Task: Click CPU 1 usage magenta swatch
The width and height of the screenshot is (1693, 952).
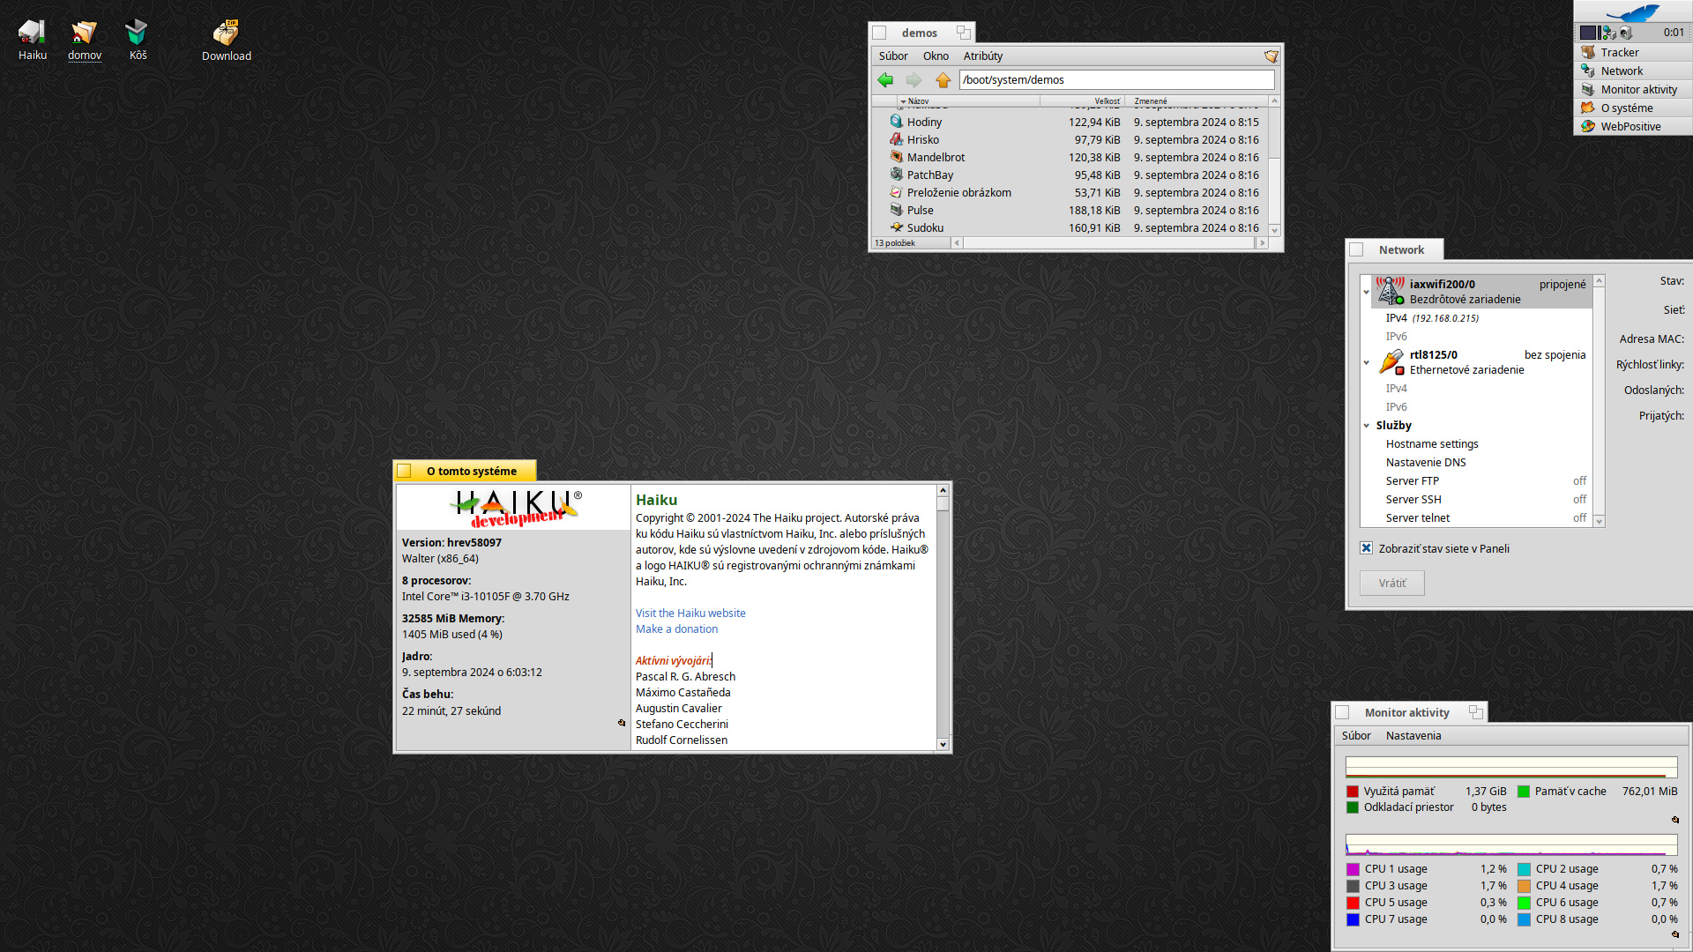Action: [x=1353, y=869]
